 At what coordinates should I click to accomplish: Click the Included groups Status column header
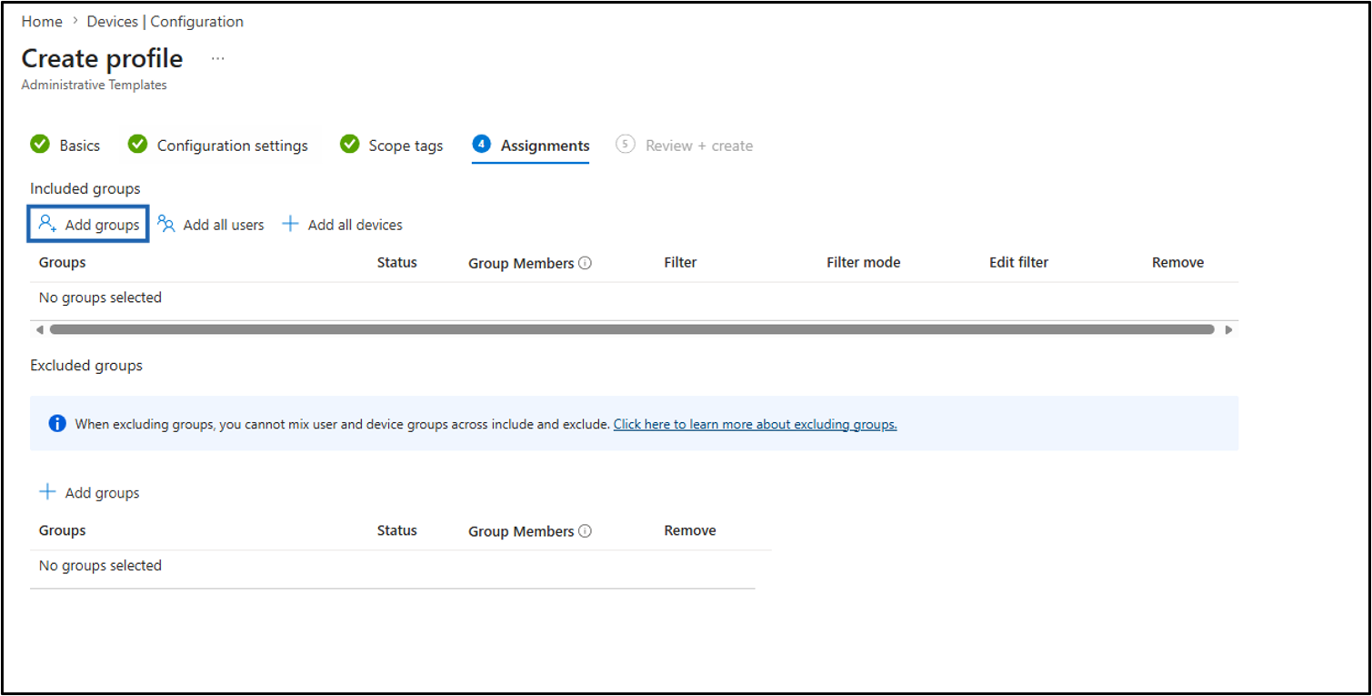[x=397, y=262]
